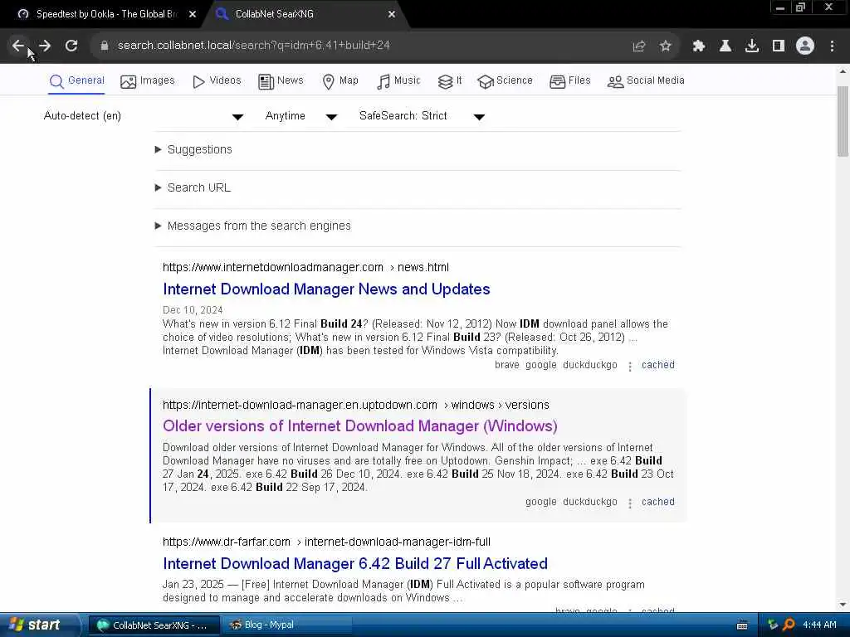This screenshot has width=850, height=637.
Task: Select the General search category
Action: pyautogui.click(x=76, y=80)
